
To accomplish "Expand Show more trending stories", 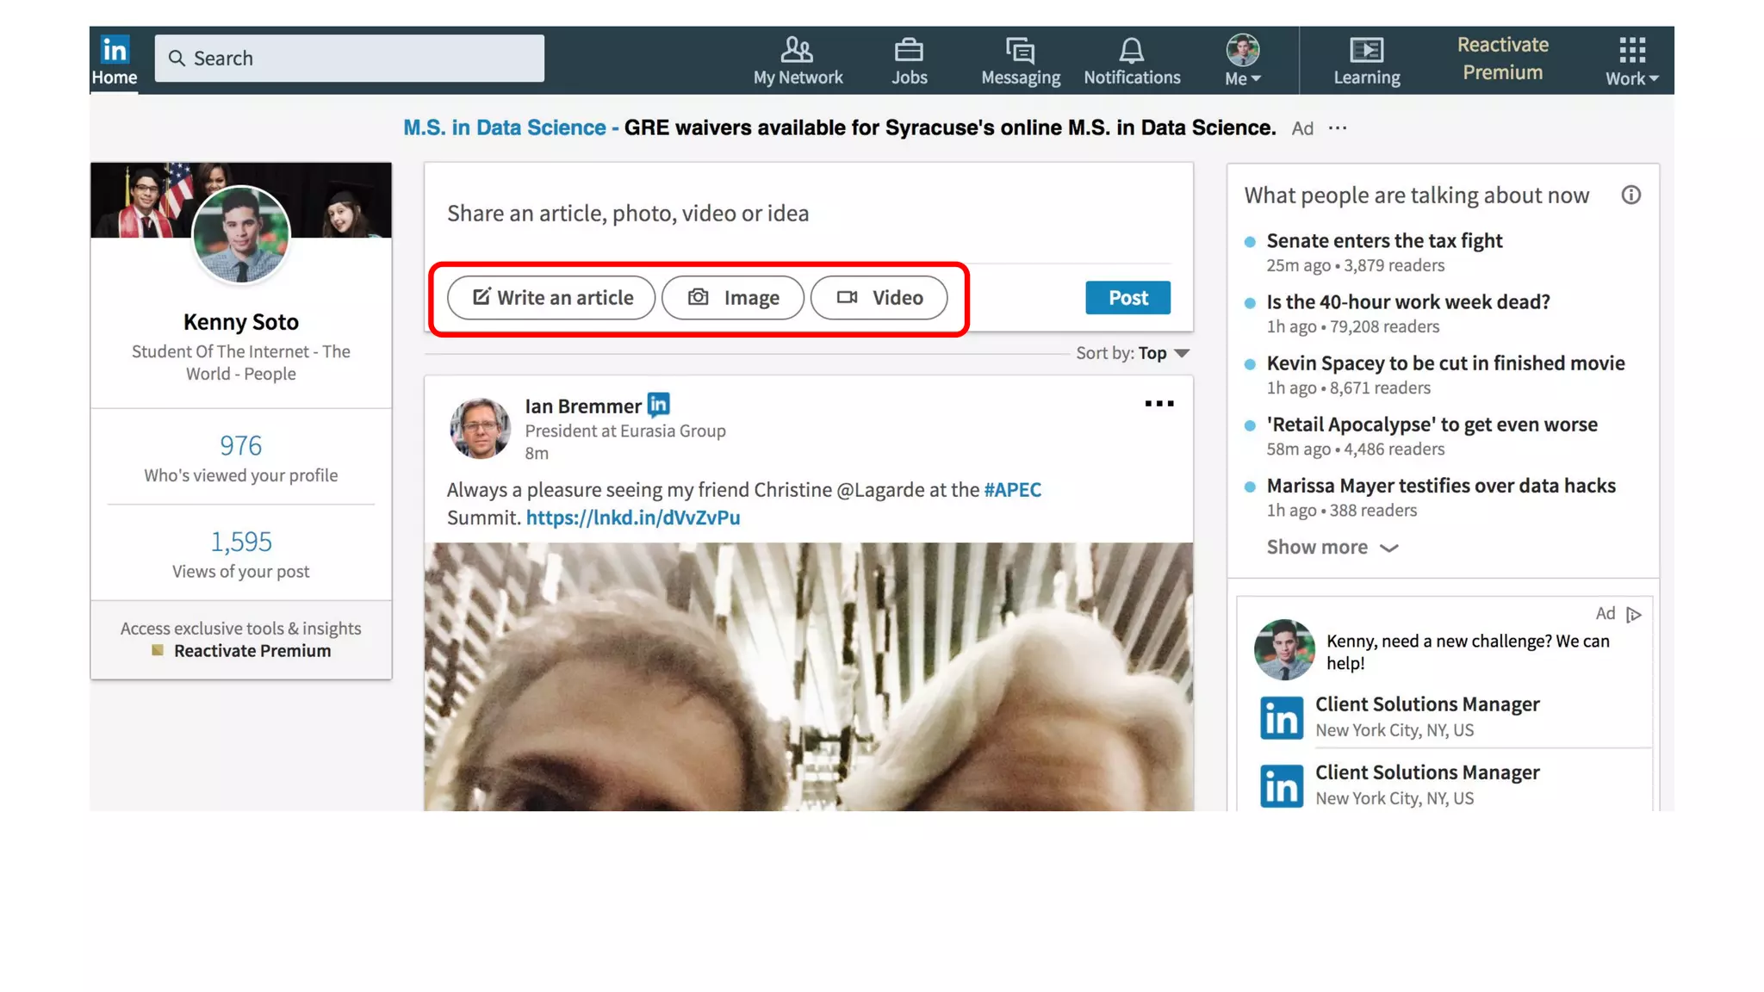I will pyautogui.click(x=1332, y=548).
